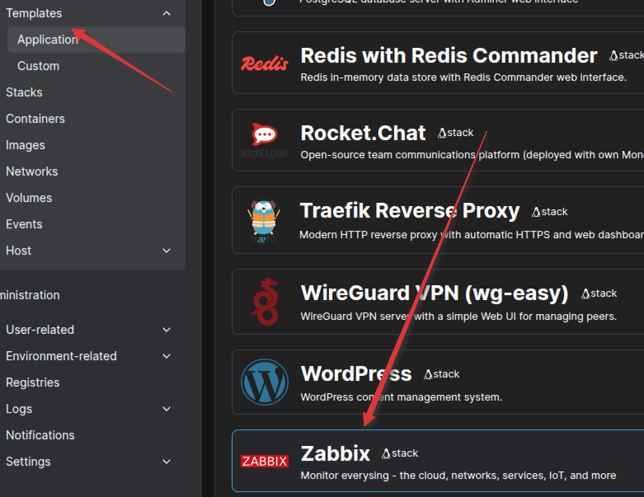Go to Networks

31,171
